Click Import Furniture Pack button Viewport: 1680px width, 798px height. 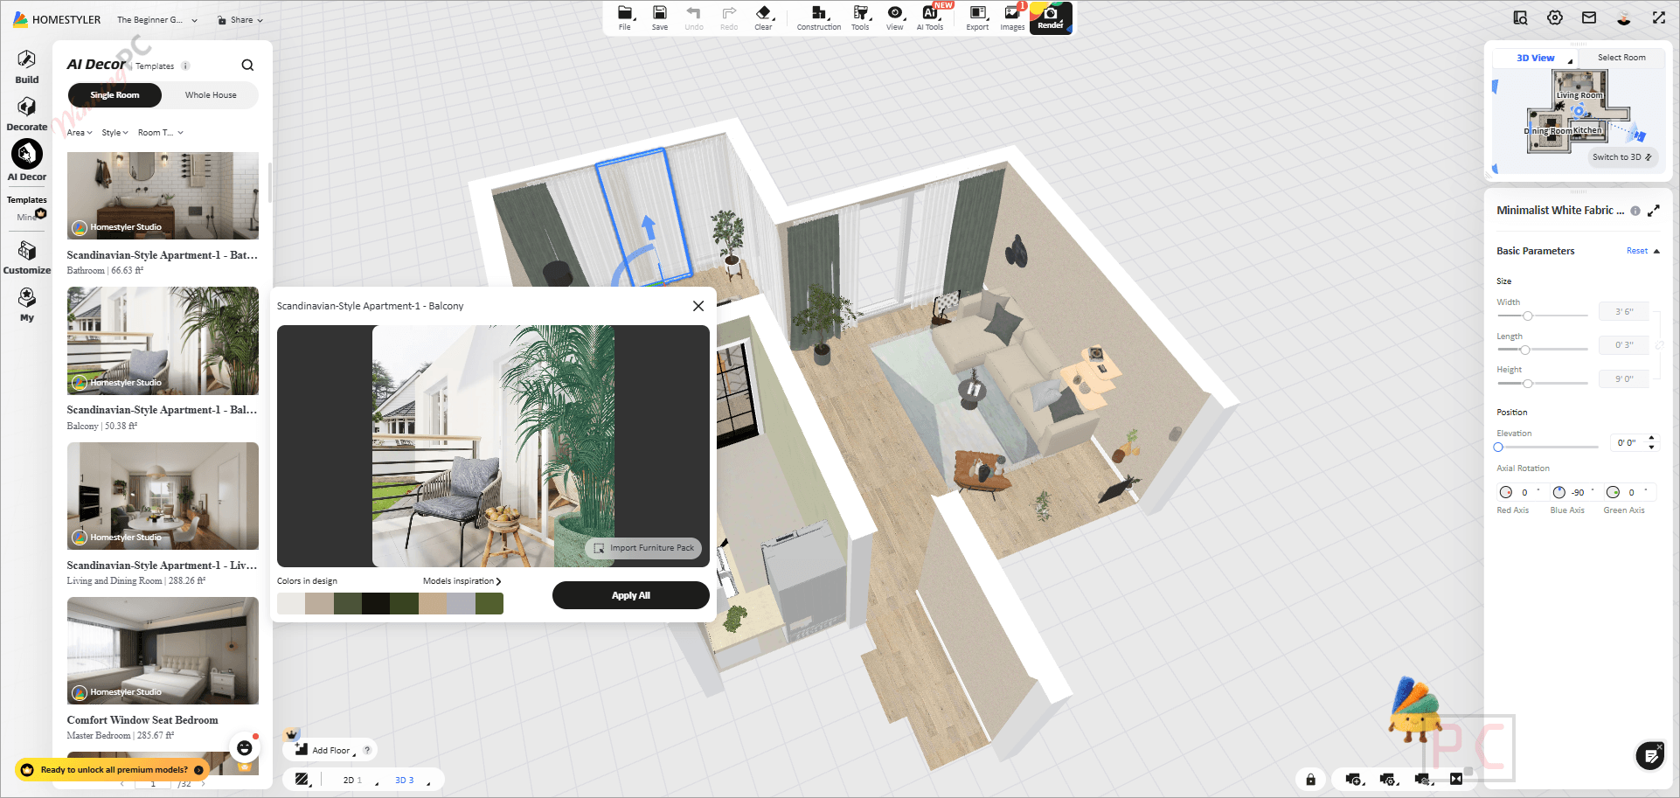pos(643,548)
